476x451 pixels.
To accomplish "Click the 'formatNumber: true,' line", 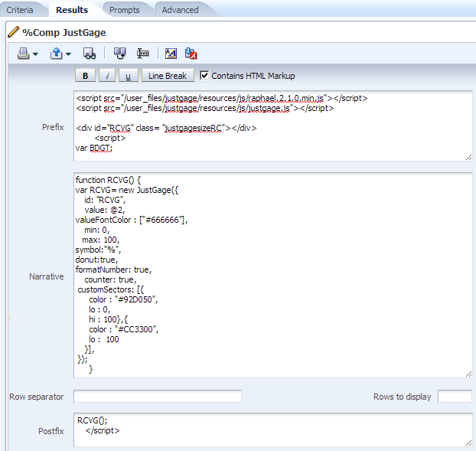I will click(113, 270).
